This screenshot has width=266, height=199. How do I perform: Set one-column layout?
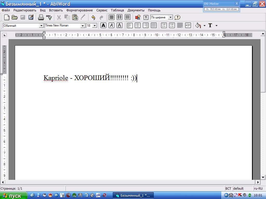pyautogui.click(x=111, y=17)
